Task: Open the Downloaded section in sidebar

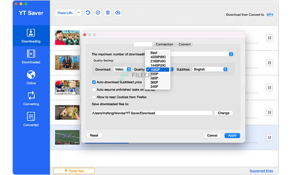Action: [x=31, y=57]
